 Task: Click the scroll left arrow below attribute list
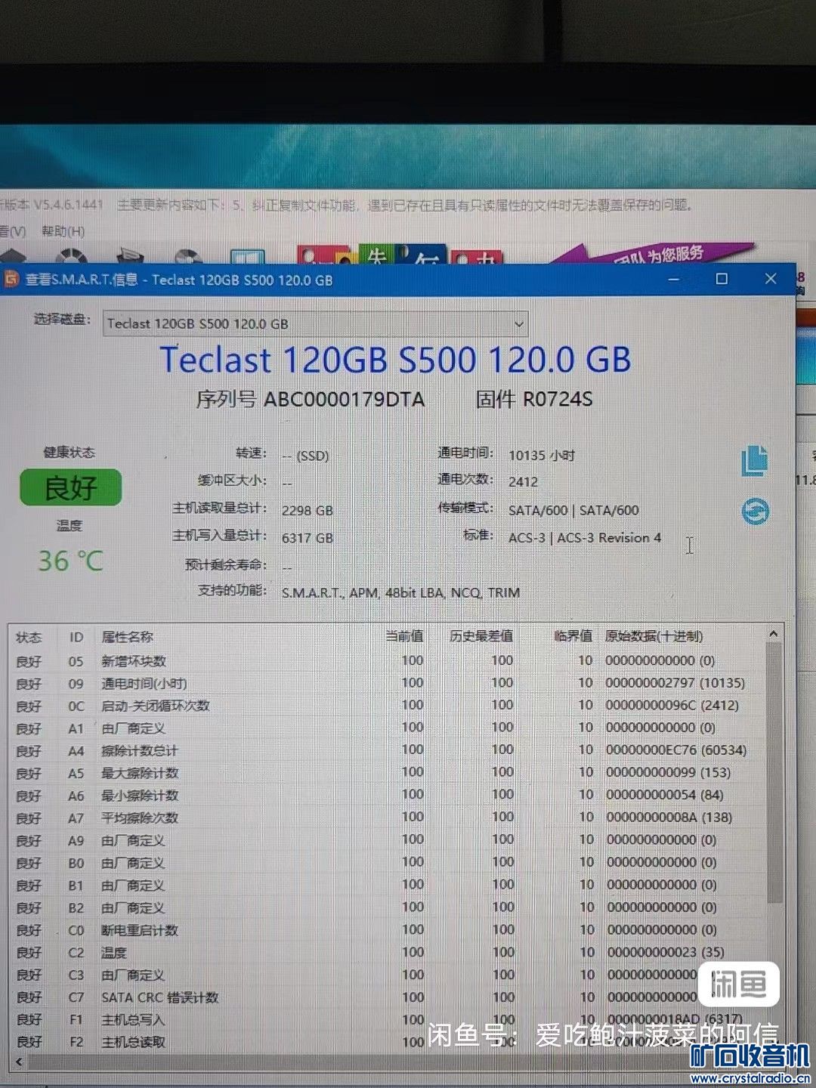coord(19,1062)
